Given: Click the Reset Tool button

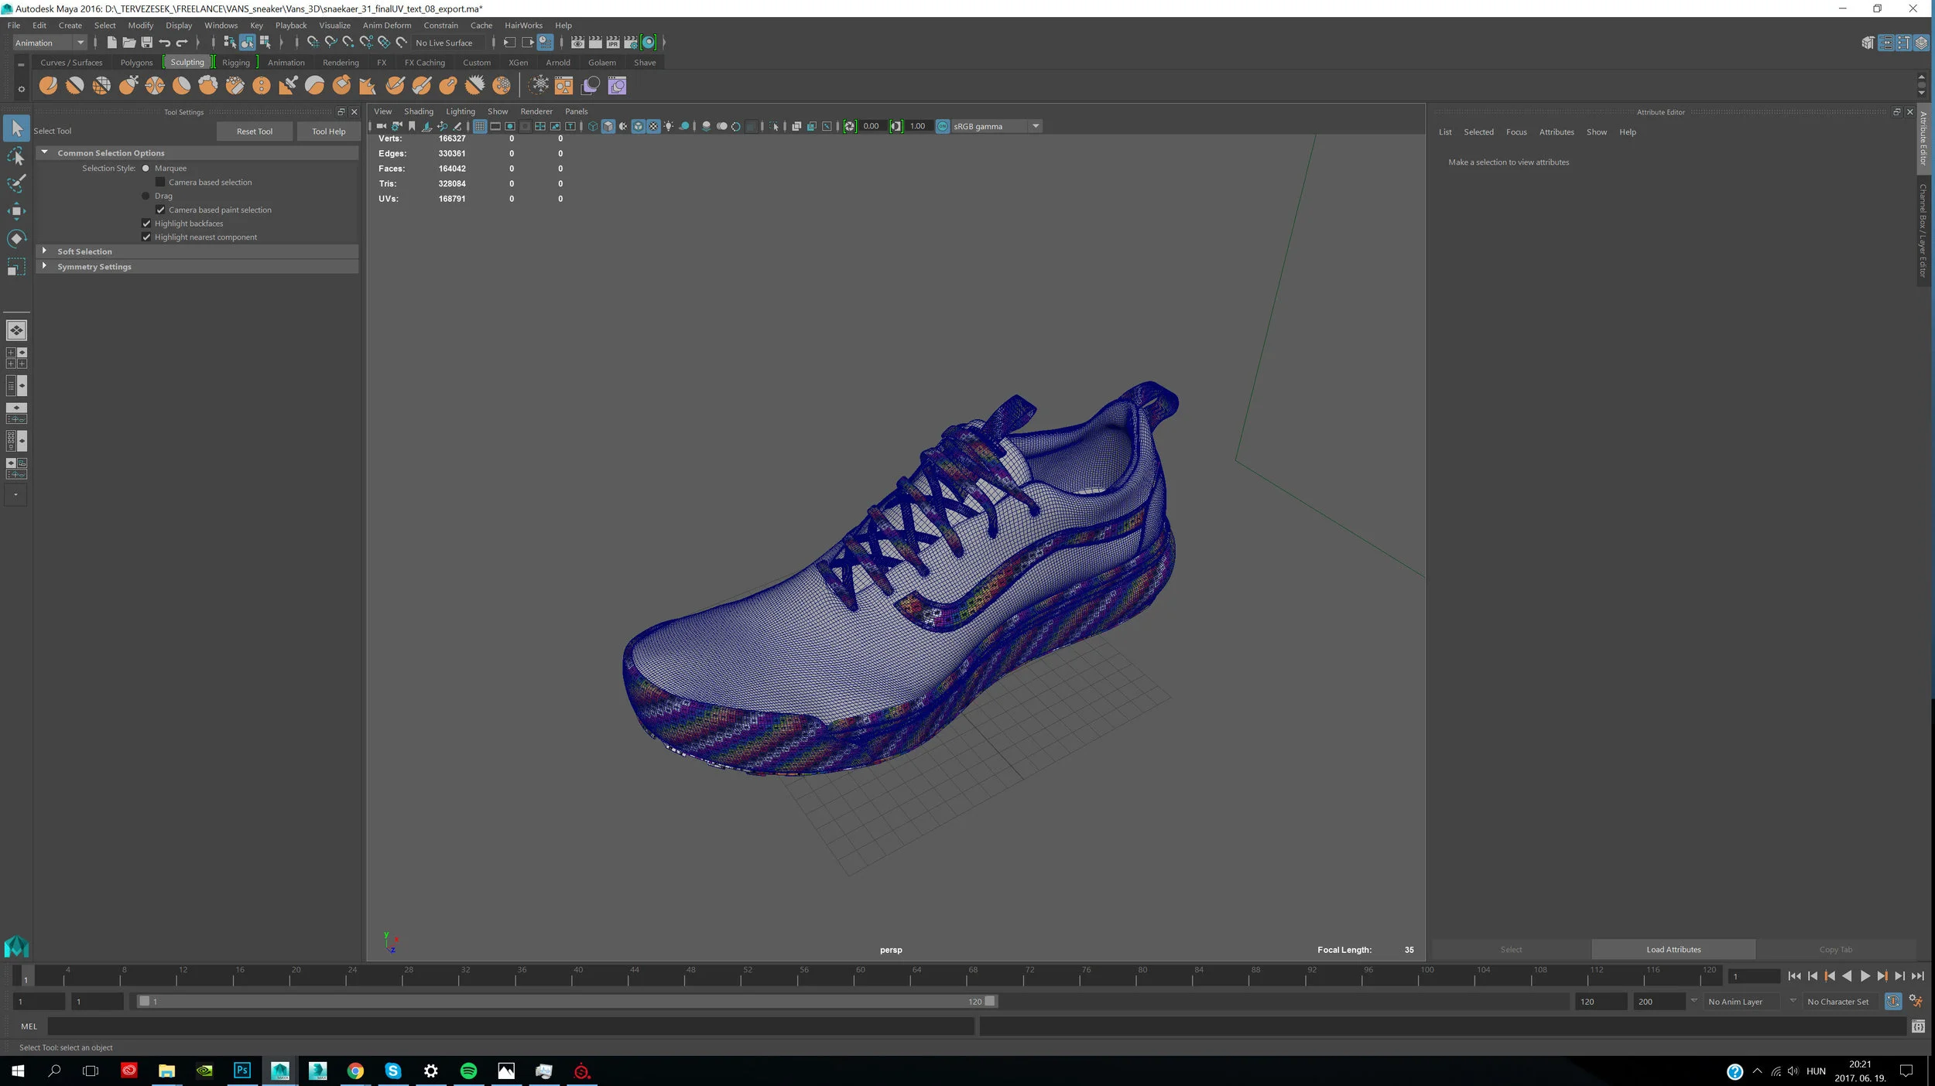Looking at the screenshot, I should [255, 131].
